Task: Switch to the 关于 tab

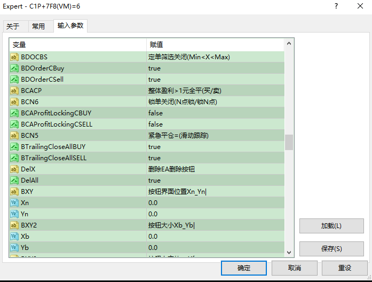Action: point(16,26)
